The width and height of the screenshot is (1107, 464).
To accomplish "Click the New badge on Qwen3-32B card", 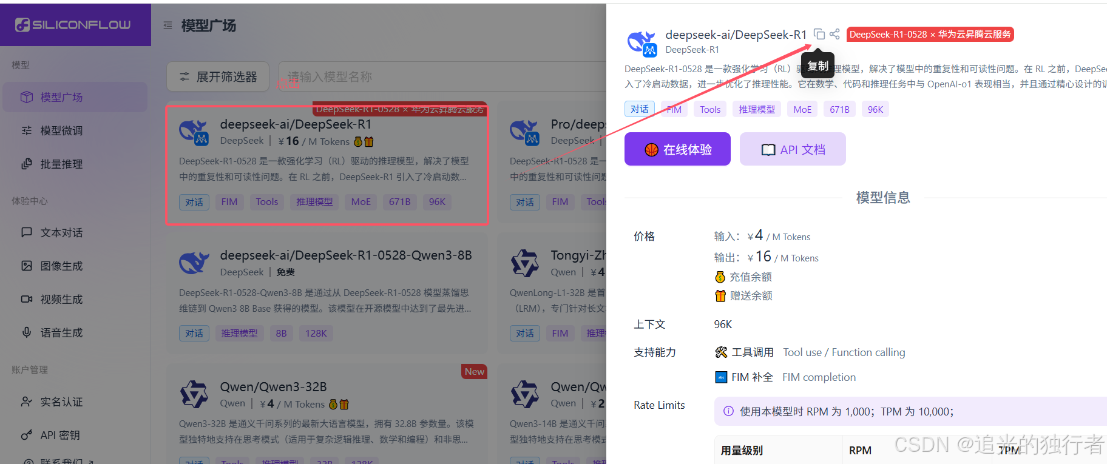I will (x=475, y=371).
